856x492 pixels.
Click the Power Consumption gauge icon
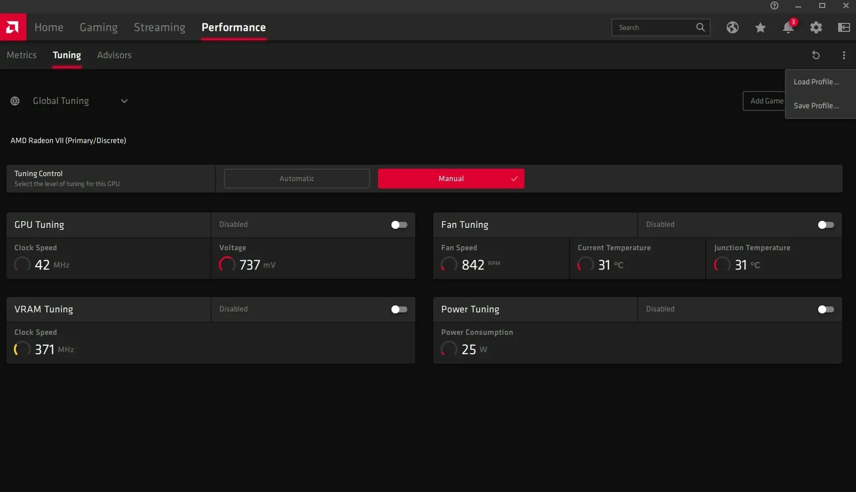(449, 349)
